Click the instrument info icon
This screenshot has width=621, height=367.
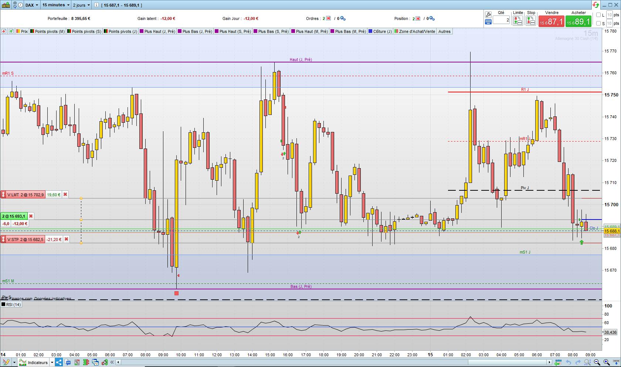pos(96,5)
